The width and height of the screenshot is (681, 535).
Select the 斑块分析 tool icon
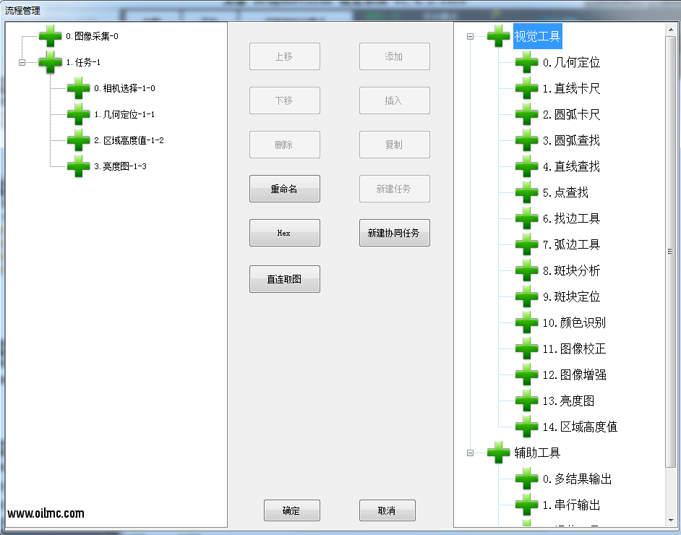click(x=526, y=271)
